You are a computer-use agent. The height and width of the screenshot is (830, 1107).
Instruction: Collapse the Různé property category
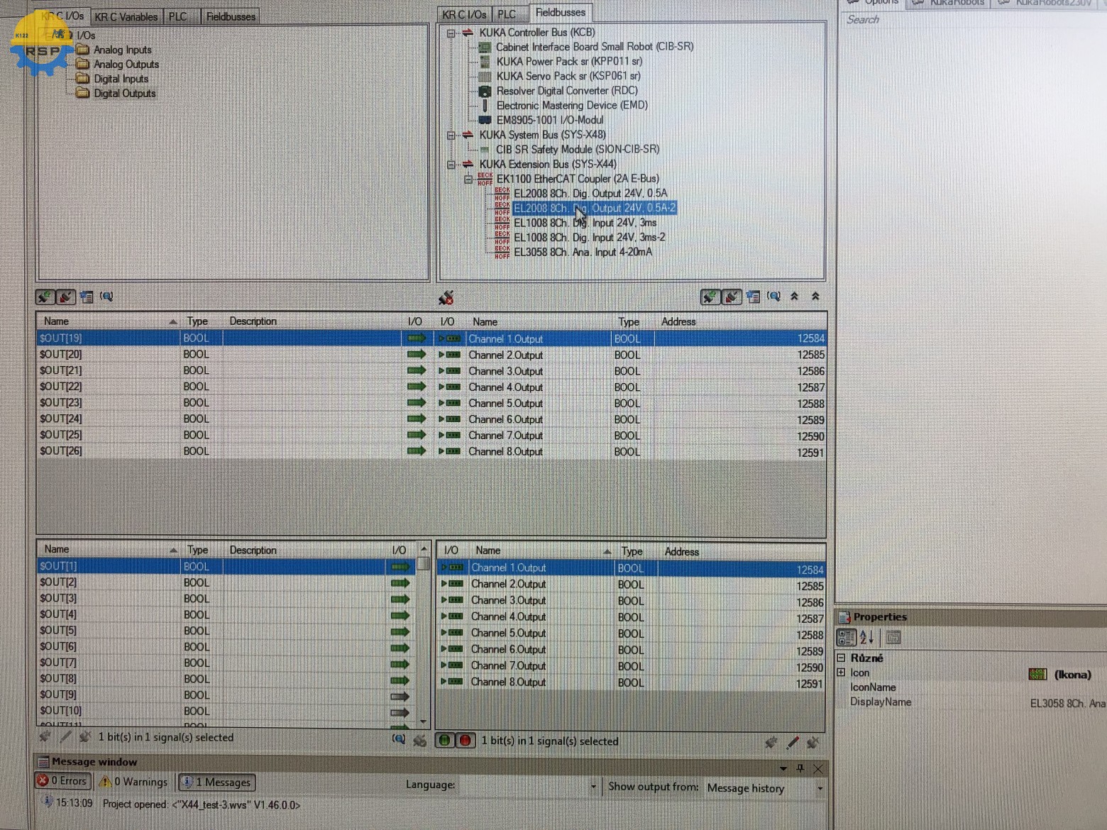[x=842, y=658]
